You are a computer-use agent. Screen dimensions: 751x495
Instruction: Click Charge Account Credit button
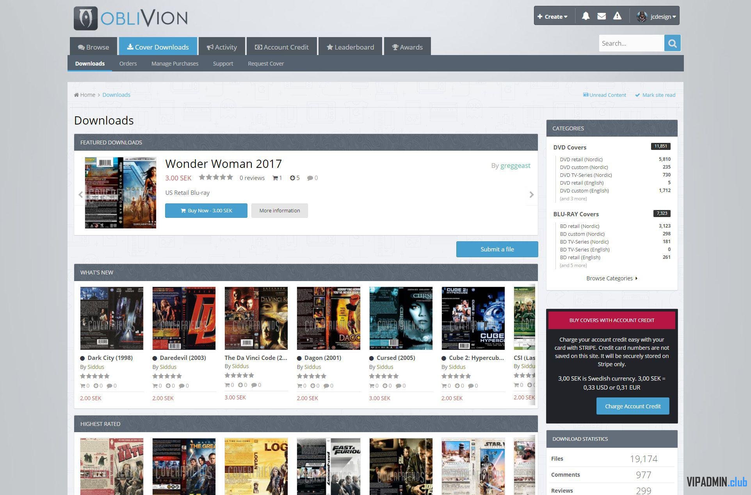pyautogui.click(x=632, y=406)
